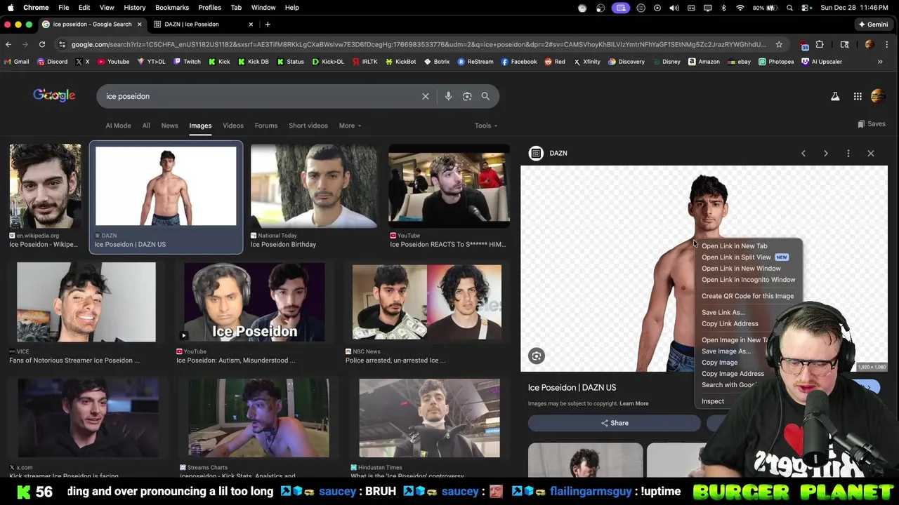
Task: Open the Discord bookmark
Action: (x=51, y=62)
